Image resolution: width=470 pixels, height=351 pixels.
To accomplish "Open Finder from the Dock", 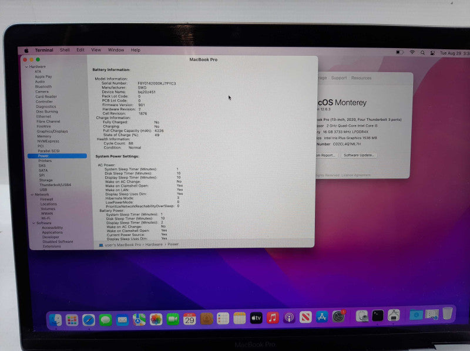I will [55, 320].
